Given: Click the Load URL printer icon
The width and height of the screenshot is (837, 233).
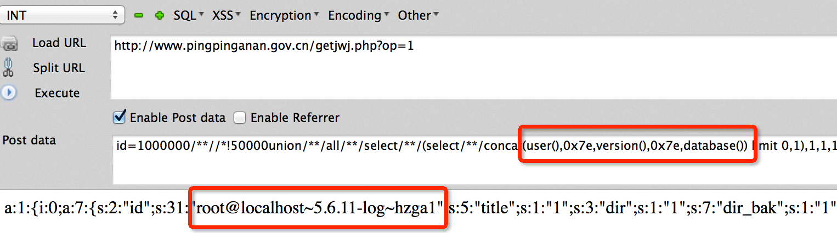Looking at the screenshot, I should coord(9,43).
